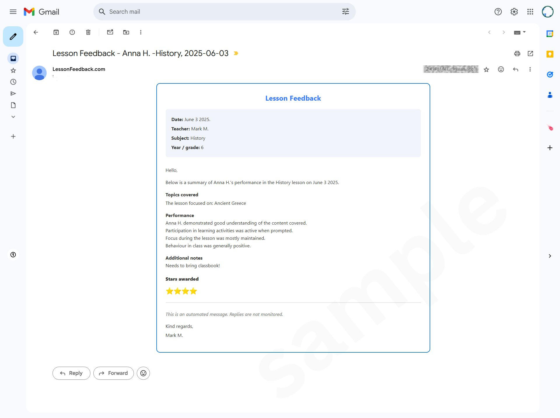Open Settings gear icon
Screen dimensions: 560x418
click(514, 12)
